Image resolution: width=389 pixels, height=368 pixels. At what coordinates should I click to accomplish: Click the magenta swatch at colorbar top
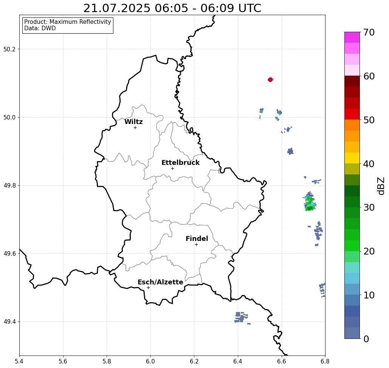point(352,37)
